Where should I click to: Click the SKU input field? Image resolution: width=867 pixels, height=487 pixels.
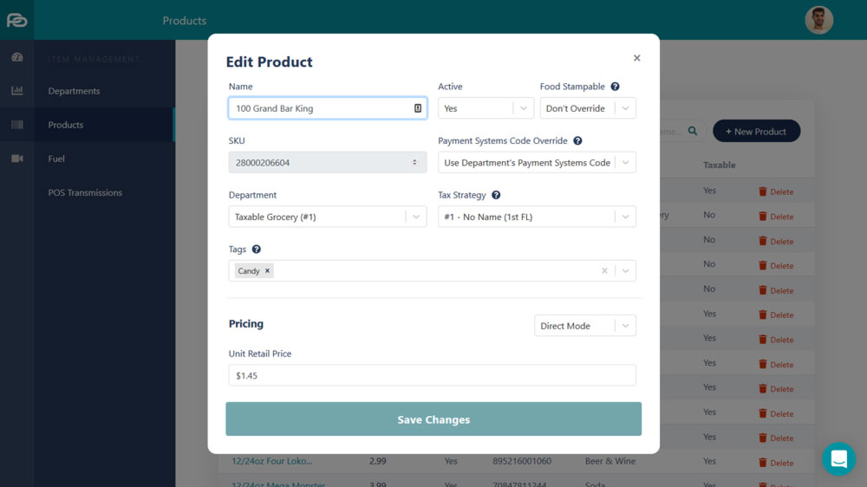[328, 163]
